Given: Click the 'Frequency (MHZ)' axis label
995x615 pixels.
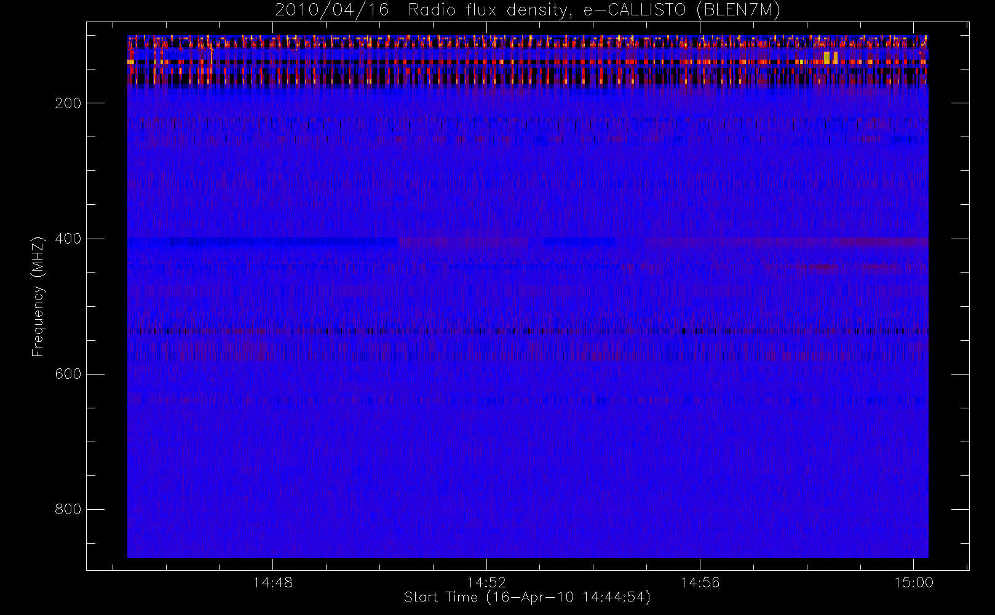Looking at the screenshot, I should 38,296.
